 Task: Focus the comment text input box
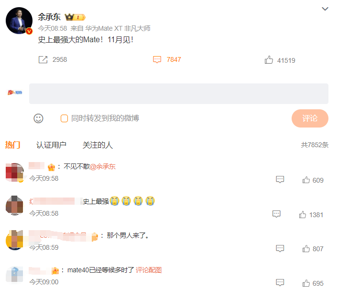179,93
